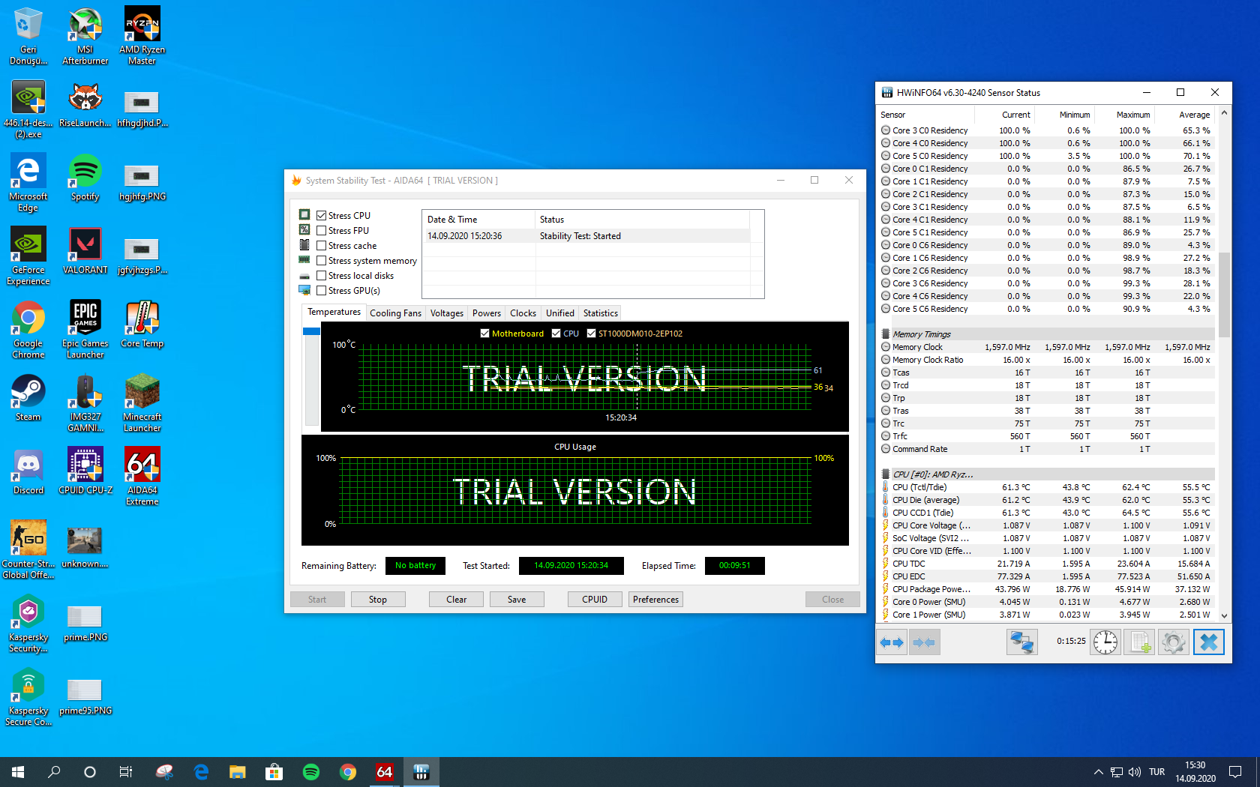
Task: Click HWiNFO blue X close sensors button
Action: [x=1208, y=642]
